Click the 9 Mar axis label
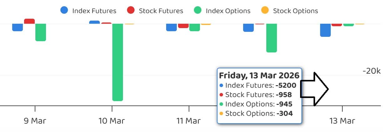Image resolution: width=383 pixels, height=132 pixels. click(x=35, y=121)
